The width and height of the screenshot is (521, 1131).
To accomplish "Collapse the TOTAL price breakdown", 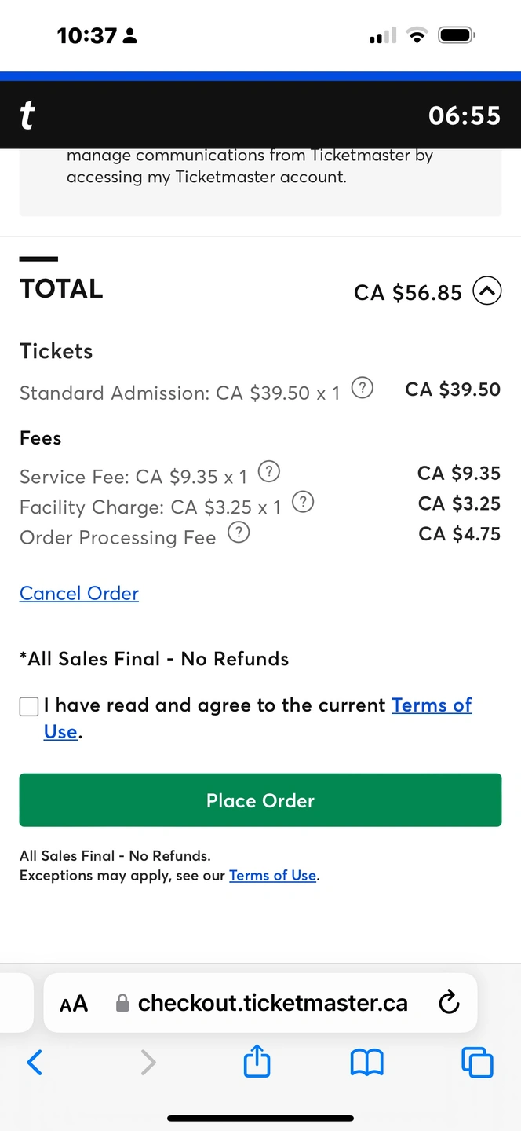I will point(486,292).
